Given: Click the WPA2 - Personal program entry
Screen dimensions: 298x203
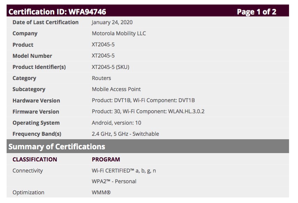Looking at the screenshot, I should pyautogui.click(x=114, y=181).
